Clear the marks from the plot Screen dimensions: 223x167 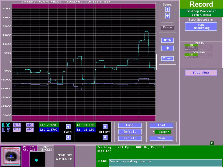coord(167,58)
